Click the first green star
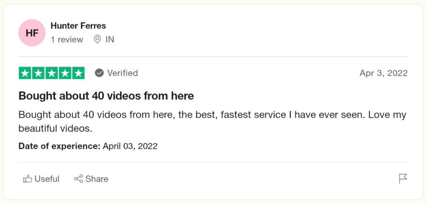This screenshot has width=427, height=204. 25,73
